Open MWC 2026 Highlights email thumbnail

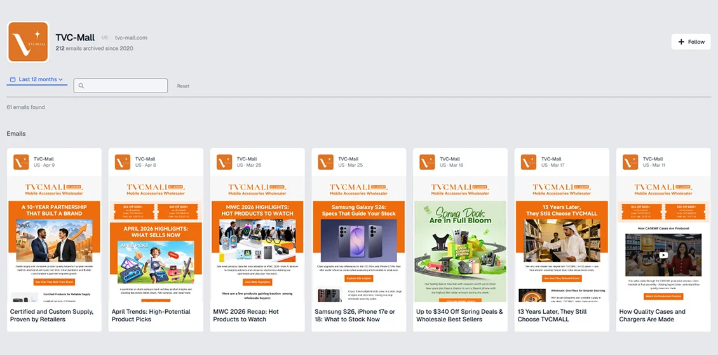257,239
